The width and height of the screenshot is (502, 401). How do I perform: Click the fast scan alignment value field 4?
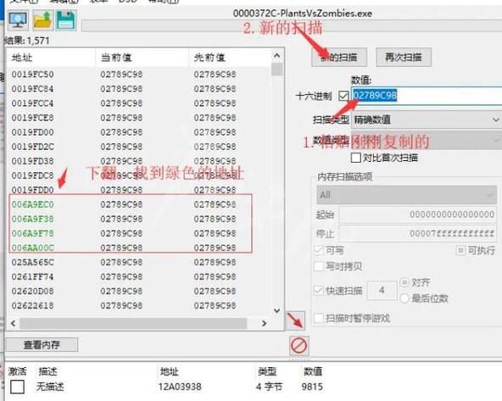pyautogui.click(x=382, y=290)
